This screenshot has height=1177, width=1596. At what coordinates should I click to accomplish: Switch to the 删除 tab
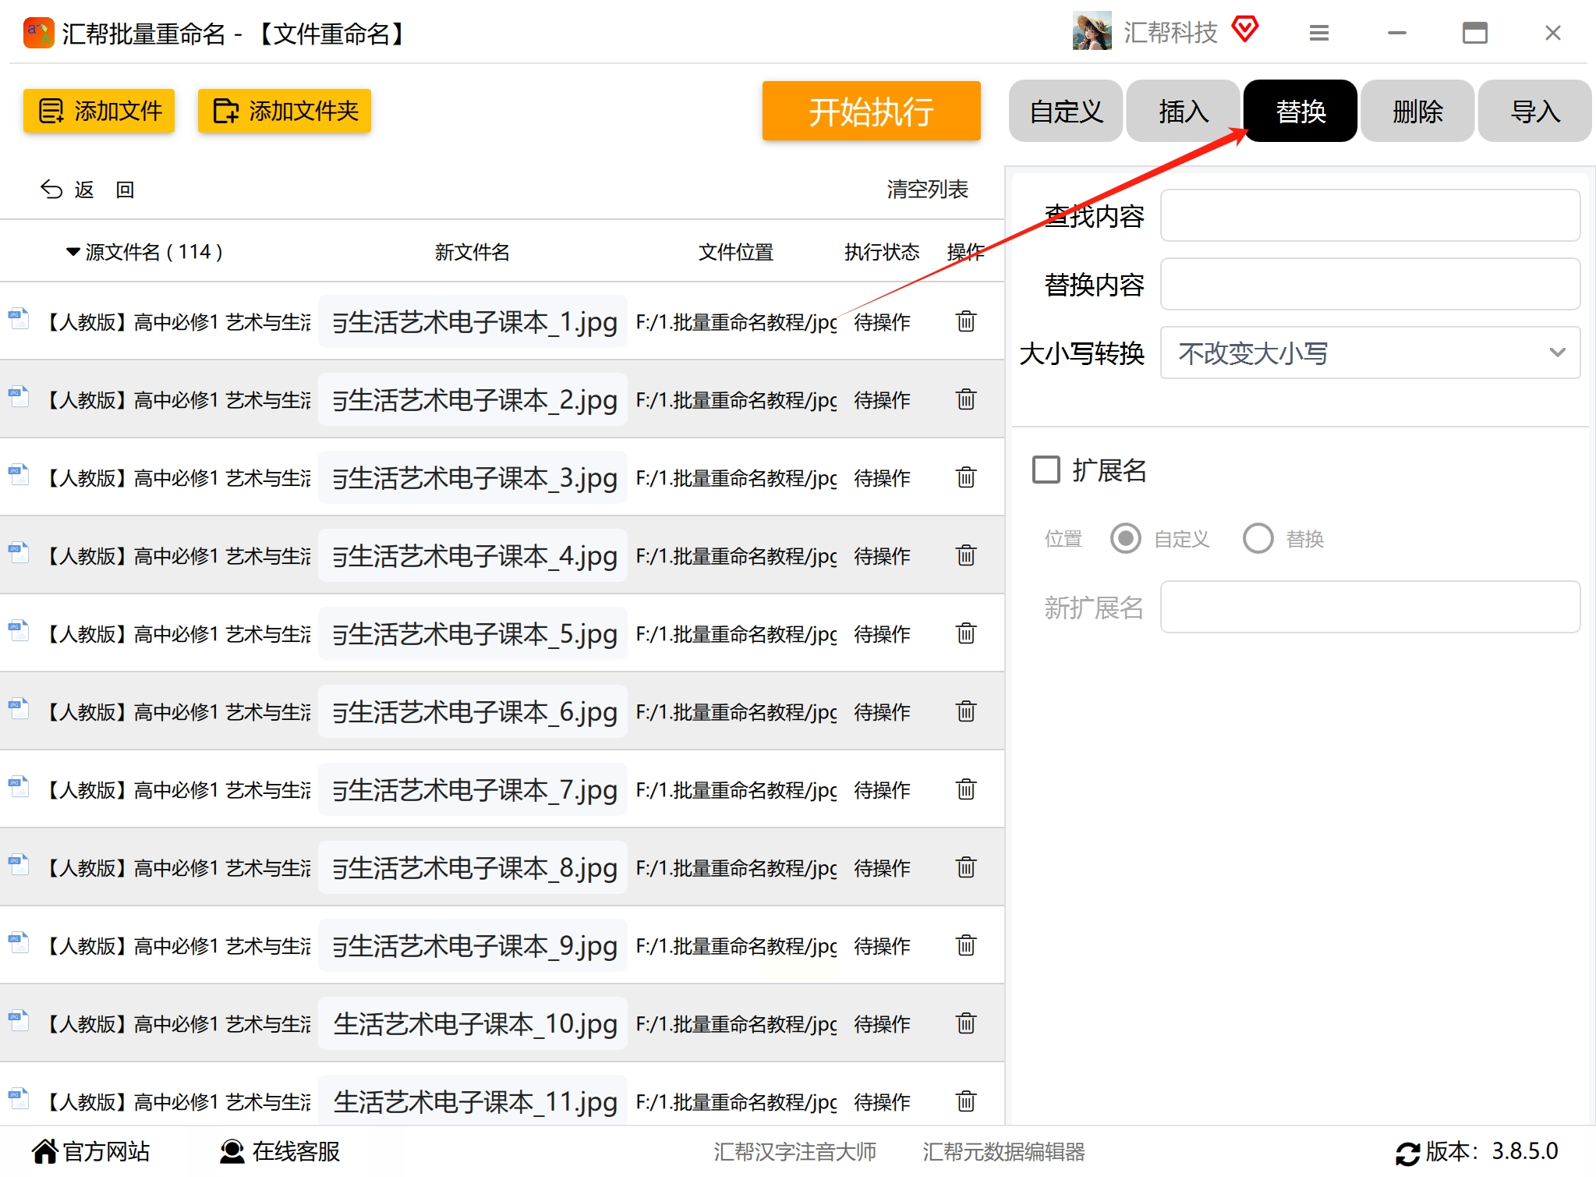pos(1417,112)
